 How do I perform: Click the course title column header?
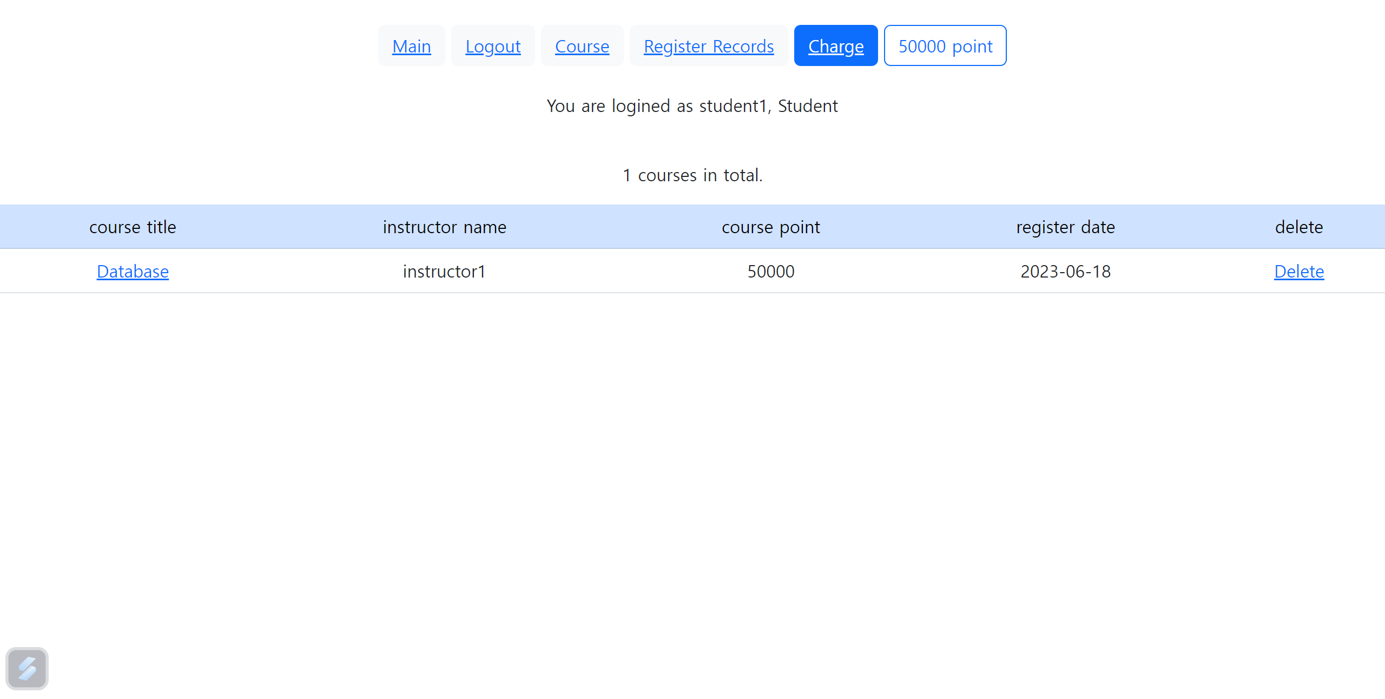133,227
